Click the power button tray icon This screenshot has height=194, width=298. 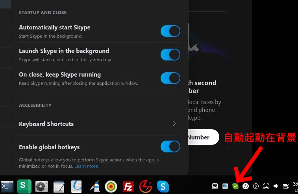[246, 186]
